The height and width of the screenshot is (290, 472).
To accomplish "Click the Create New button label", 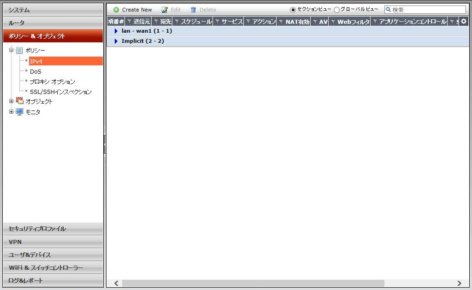I will (x=137, y=10).
